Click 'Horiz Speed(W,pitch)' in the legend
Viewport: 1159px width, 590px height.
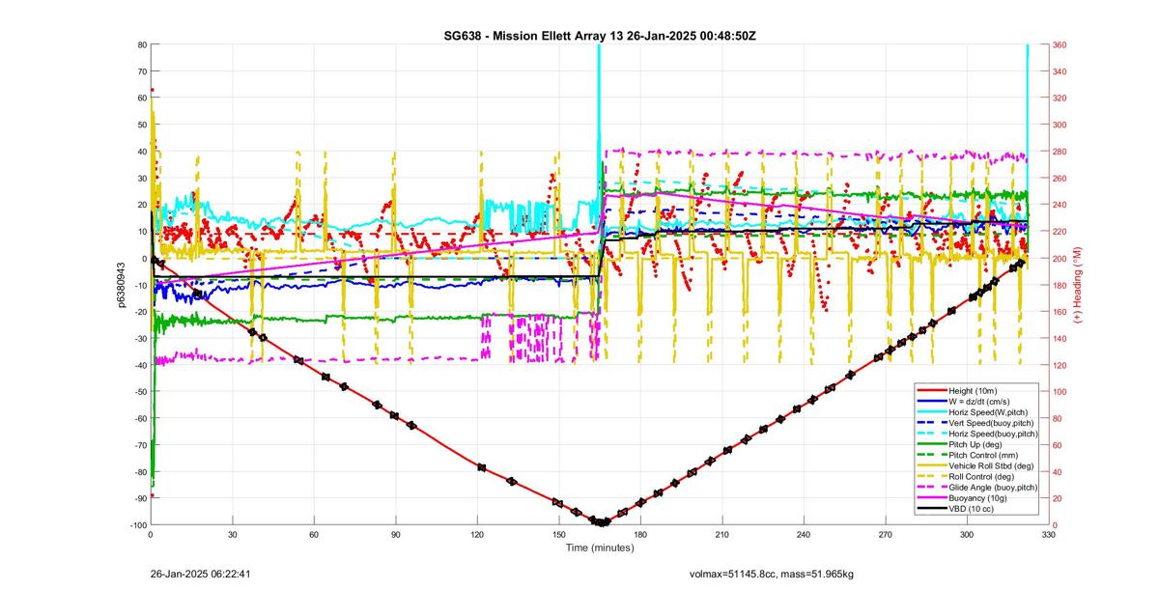point(988,412)
